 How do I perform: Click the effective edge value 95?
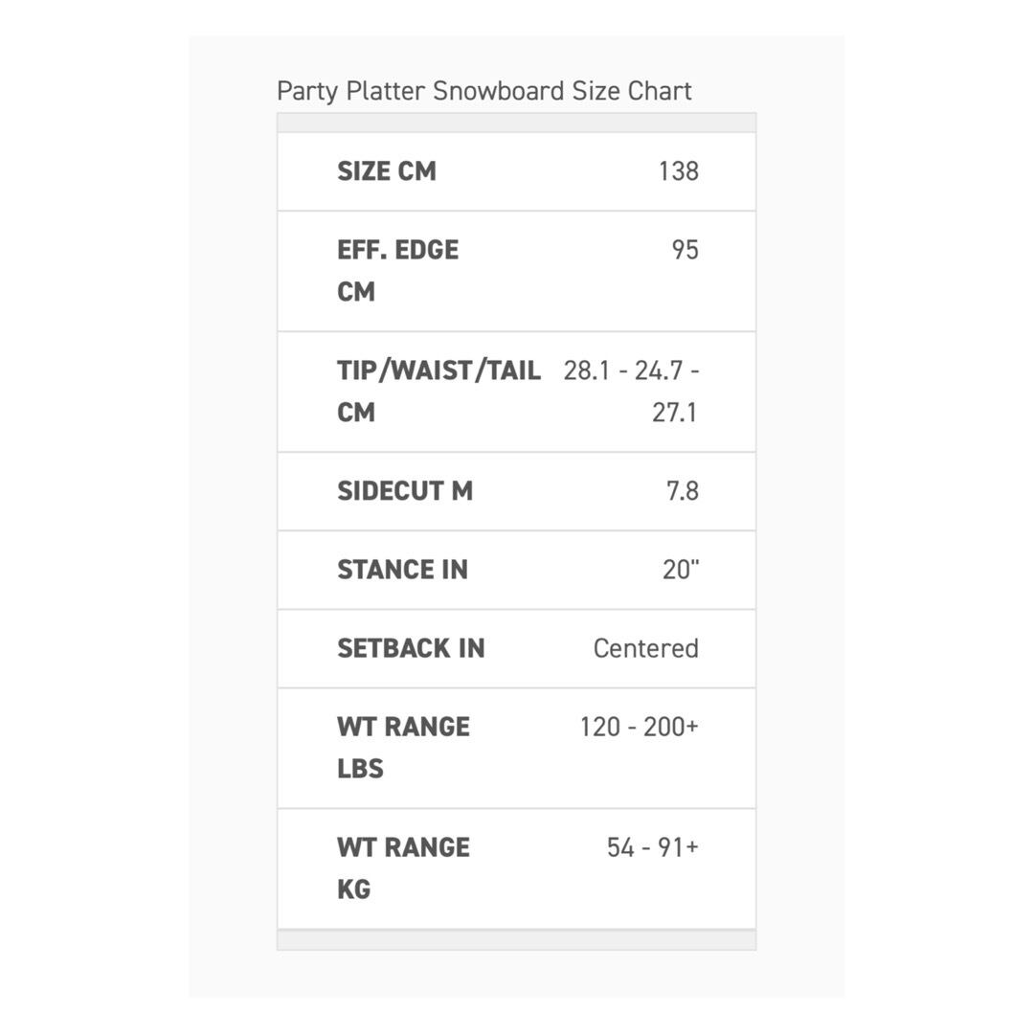click(685, 250)
